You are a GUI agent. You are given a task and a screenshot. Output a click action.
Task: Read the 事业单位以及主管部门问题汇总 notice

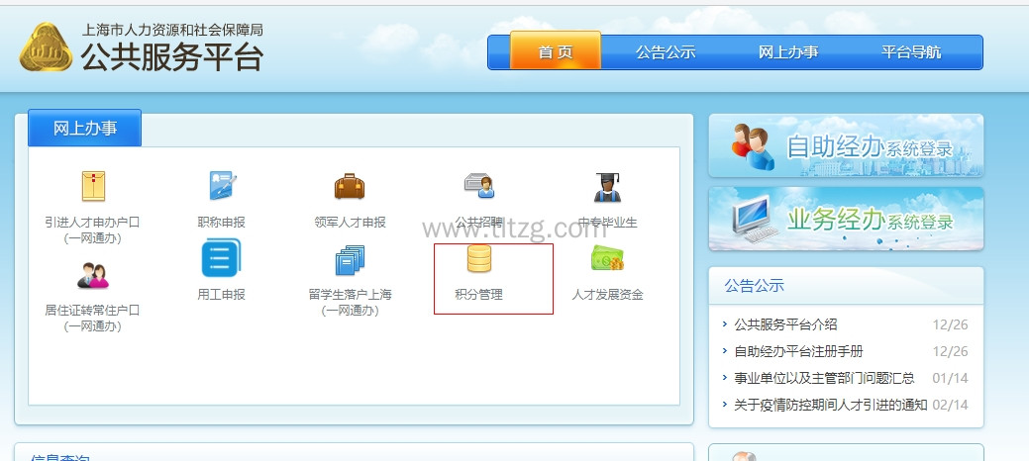tap(824, 378)
